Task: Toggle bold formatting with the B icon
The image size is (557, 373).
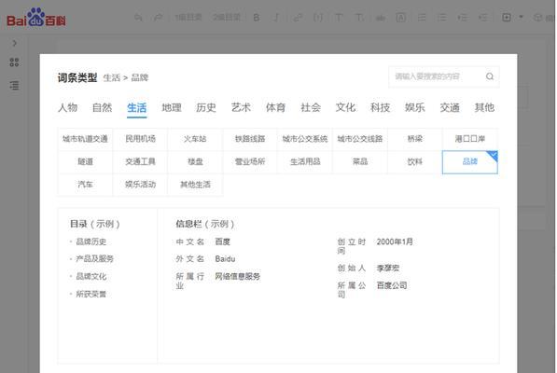Action: 257,18
